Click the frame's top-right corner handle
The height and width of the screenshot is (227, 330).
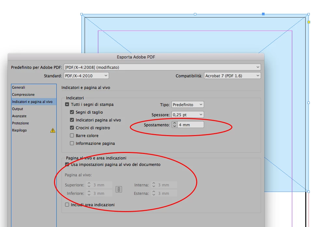309,14
